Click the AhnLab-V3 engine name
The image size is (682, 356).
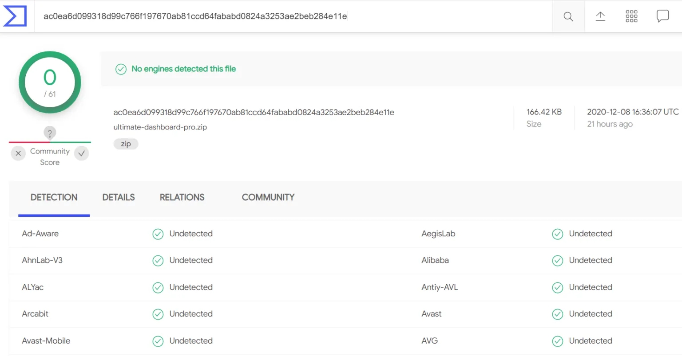42,260
